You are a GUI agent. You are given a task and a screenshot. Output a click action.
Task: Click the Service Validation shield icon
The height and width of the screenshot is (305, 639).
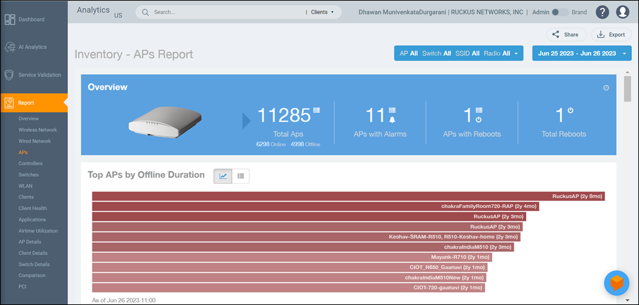[10, 75]
